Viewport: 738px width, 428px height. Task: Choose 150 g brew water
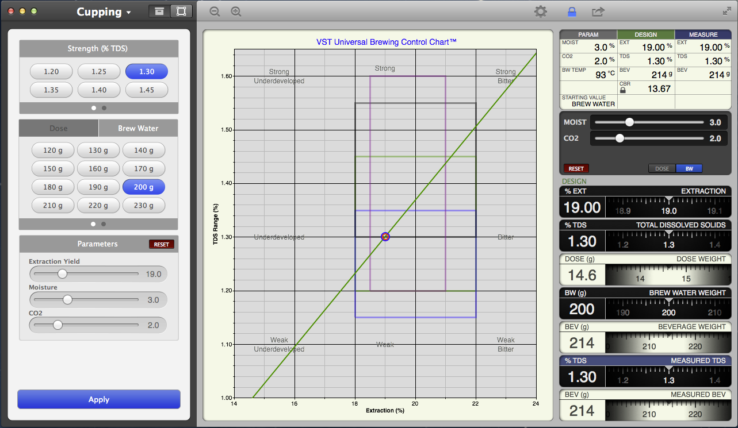point(53,169)
